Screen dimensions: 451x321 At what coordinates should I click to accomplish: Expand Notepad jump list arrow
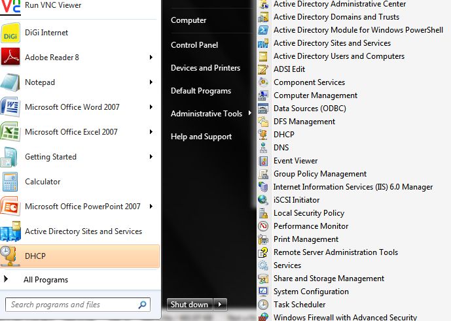pyautogui.click(x=151, y=82)
